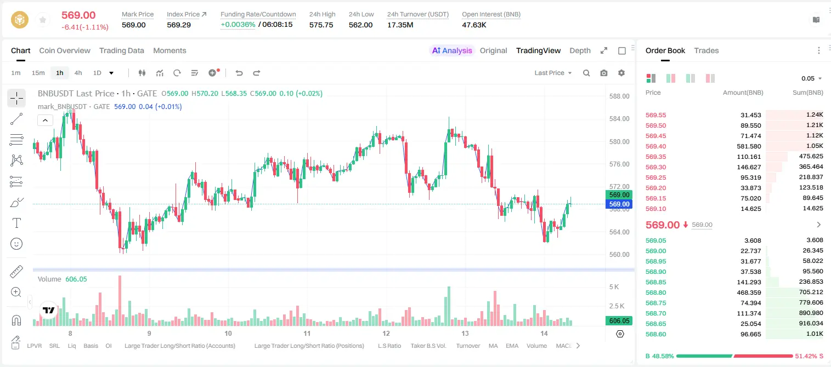
Task: Switch to the Trades tab
Action: click(x=706, y=50)
